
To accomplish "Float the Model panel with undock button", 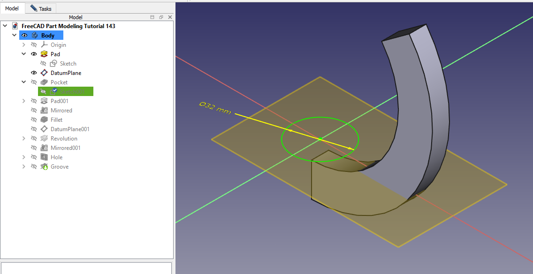I will 161,17.
